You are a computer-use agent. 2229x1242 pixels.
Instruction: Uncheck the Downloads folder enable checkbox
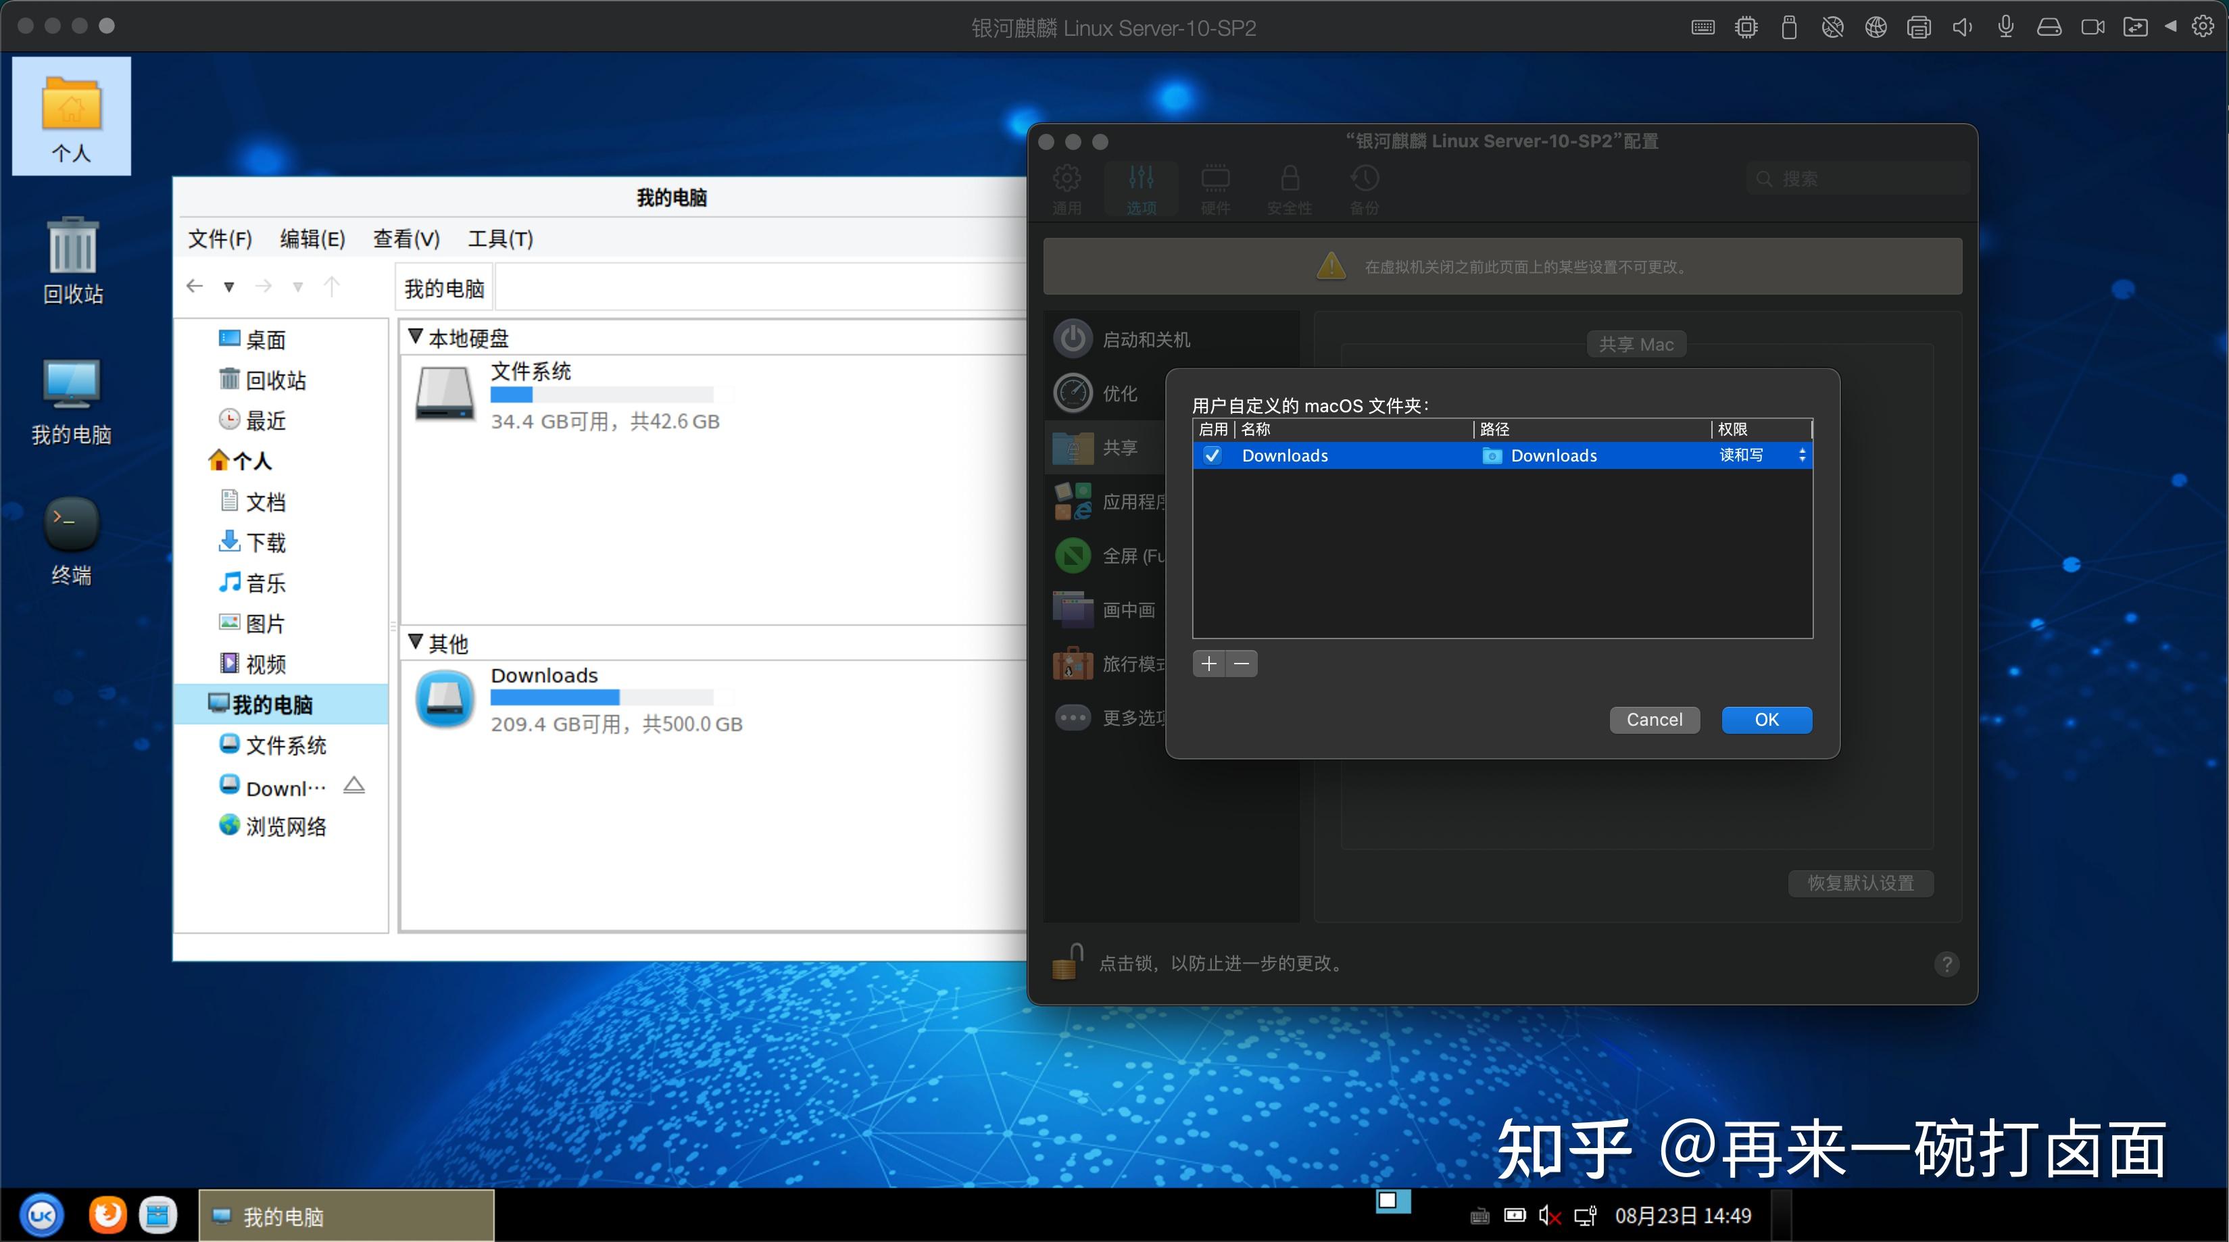pyautogui.click(x=1213, y=455)
